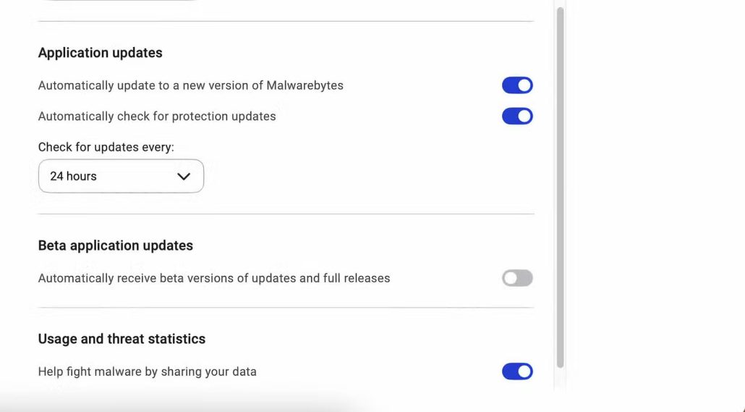Click the divider line above Application updates
This screenshot has width=745, height=412.
[286, 21]
